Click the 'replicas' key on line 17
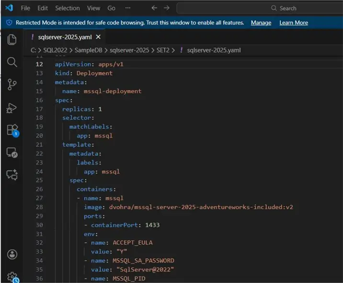The height and width of the screenshot is (283, 343). coord(76,109)
